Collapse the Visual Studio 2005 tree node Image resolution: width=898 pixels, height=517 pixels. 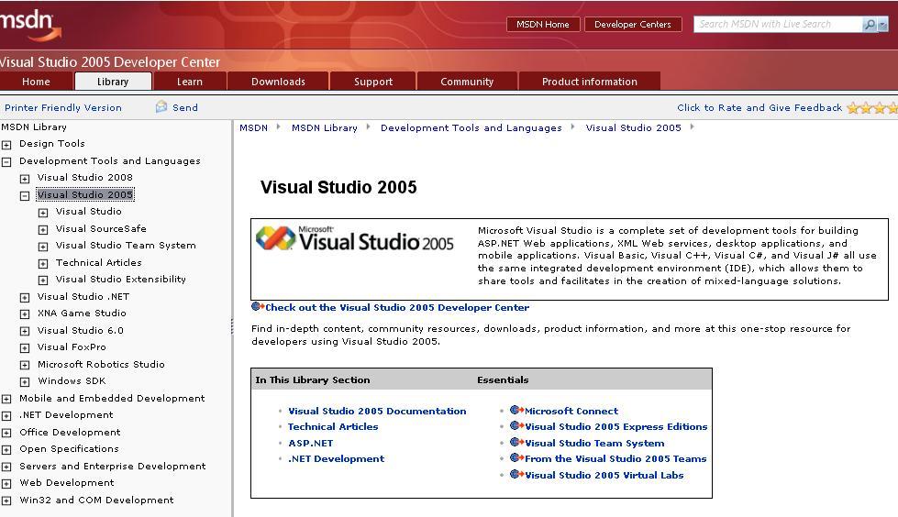[25, 195]
